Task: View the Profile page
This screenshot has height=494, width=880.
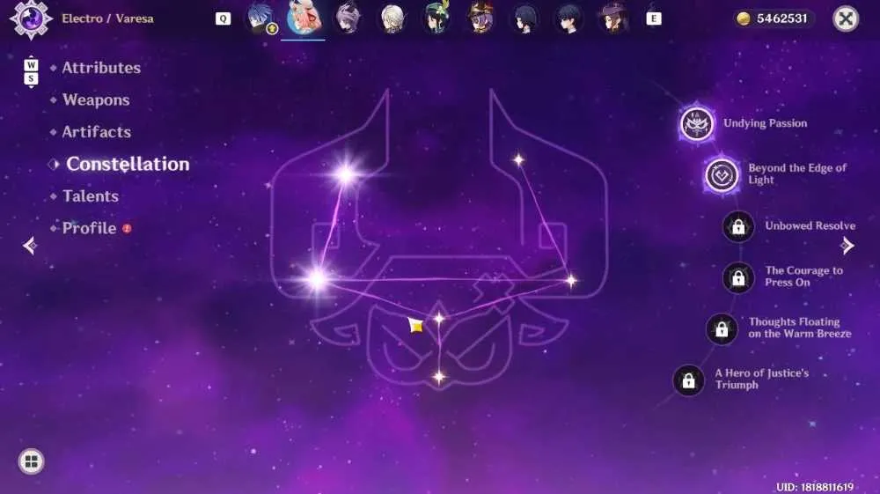Action: coord(89,228)
